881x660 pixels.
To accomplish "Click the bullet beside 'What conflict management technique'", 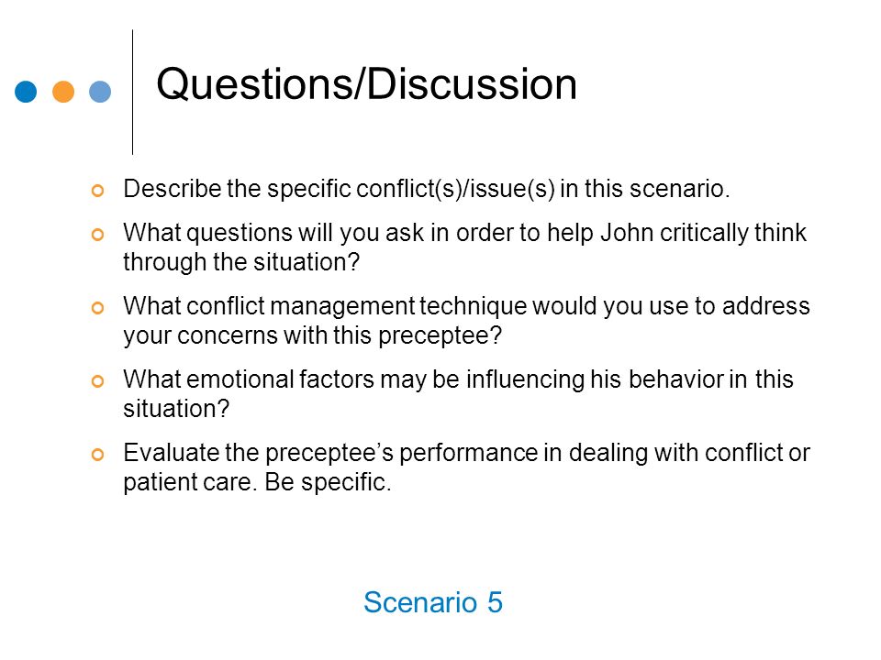I will [x=98, y=308].
